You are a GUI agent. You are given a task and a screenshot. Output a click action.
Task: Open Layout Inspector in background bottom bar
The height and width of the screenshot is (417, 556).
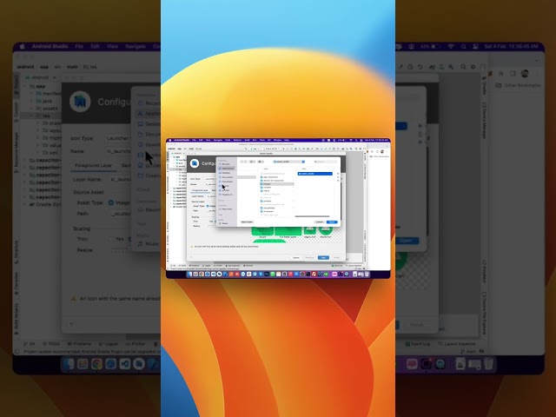(x=456, y=344)
